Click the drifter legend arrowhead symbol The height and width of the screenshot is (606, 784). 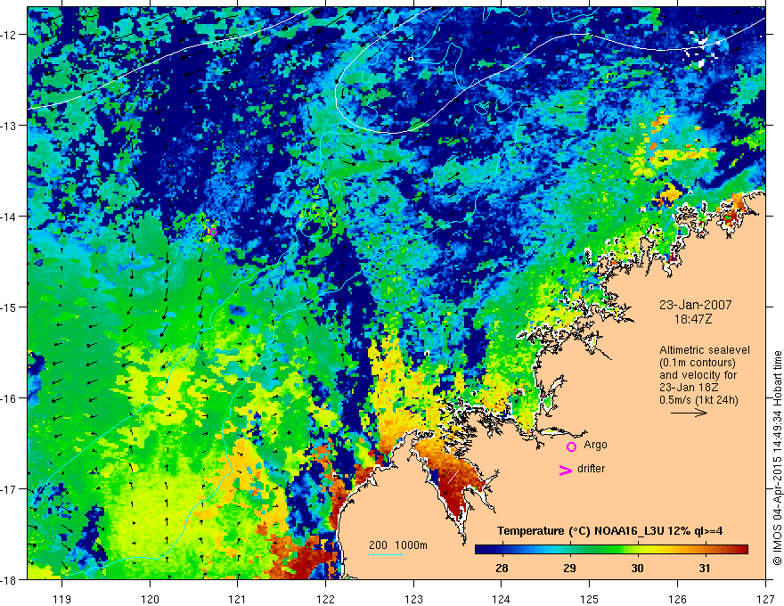pos(565,471)
